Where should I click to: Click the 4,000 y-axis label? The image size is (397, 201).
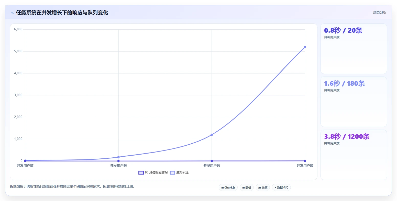pyautogui.click(x=18, y=73)
